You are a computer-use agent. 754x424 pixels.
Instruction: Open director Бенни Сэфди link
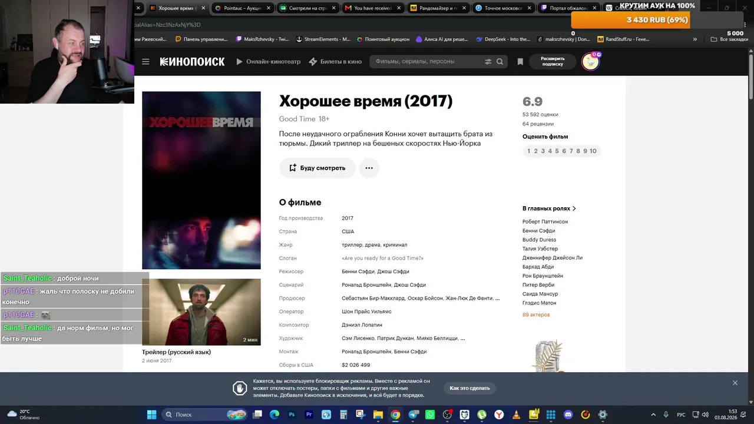tap(358, 271)
